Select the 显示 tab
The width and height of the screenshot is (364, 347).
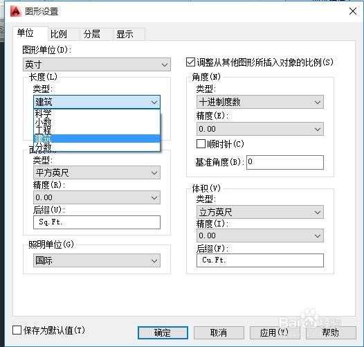click(x=125, y=34)
